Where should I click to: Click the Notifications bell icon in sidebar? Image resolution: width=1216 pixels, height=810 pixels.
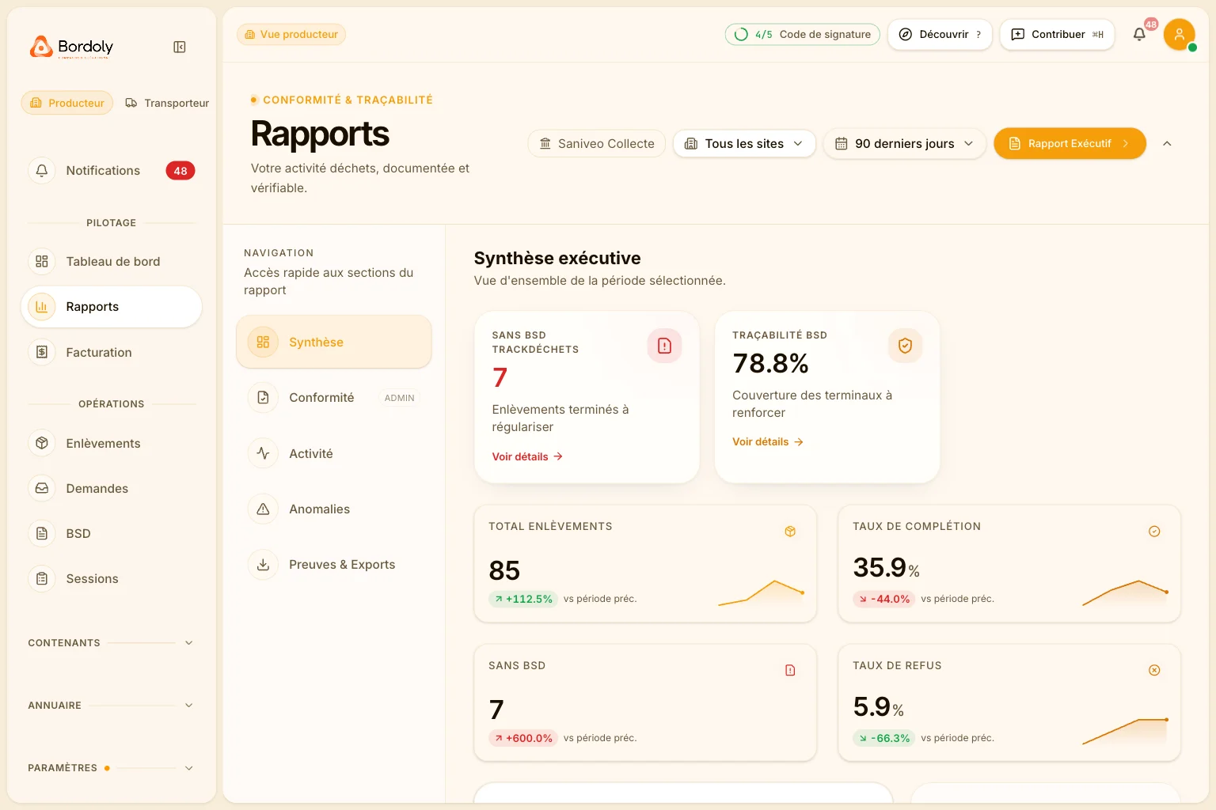point(42,170)
